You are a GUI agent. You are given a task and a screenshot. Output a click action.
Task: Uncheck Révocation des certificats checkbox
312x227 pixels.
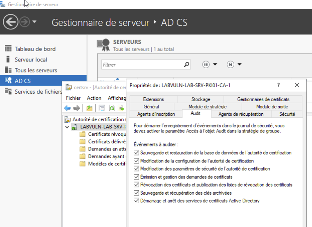(x=136, y=184)
